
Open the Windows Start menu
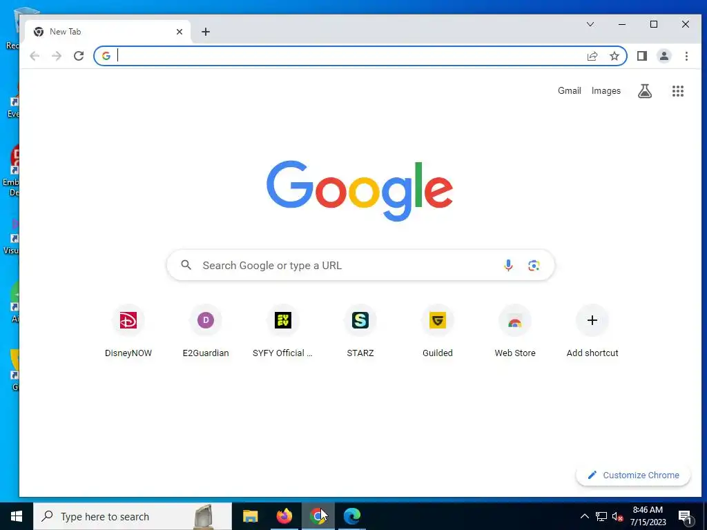(x=17, y=516)
